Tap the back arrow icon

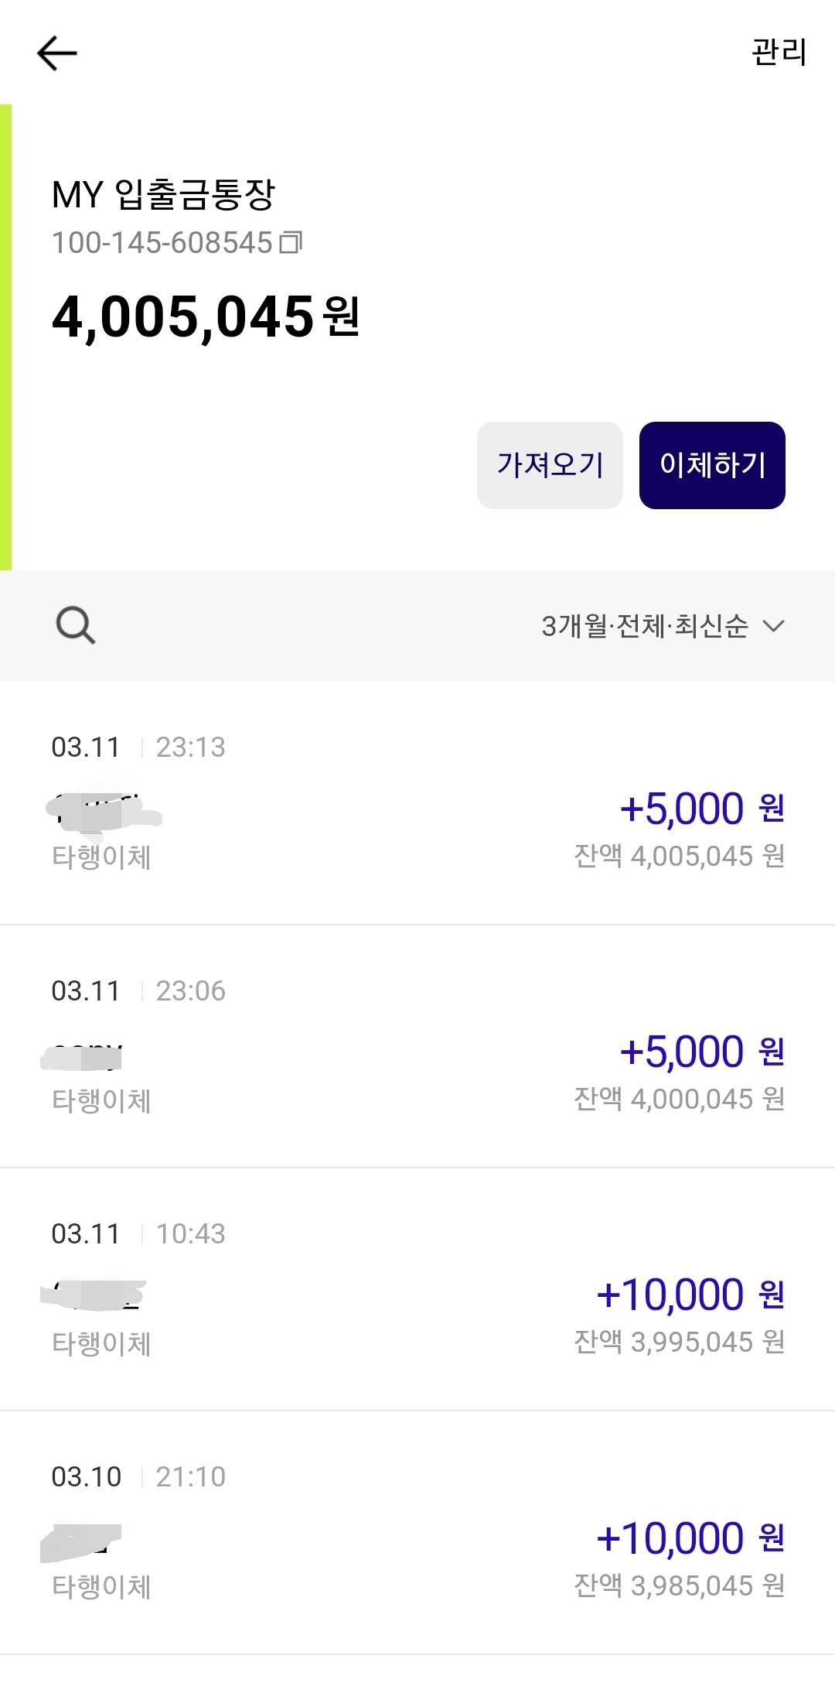point(57,53)
